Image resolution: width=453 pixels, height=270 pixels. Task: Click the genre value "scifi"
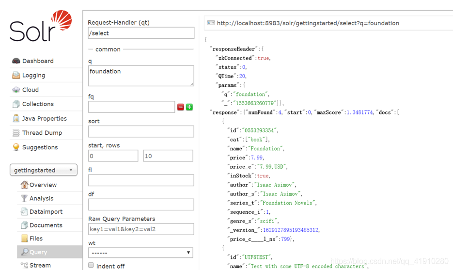point(267,221)
